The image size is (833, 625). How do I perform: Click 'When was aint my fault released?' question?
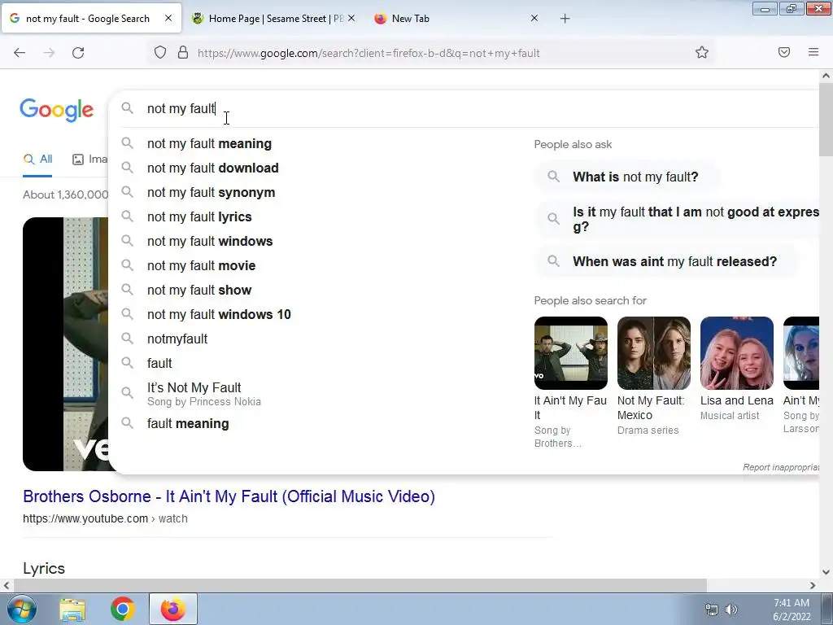point(667,261)
